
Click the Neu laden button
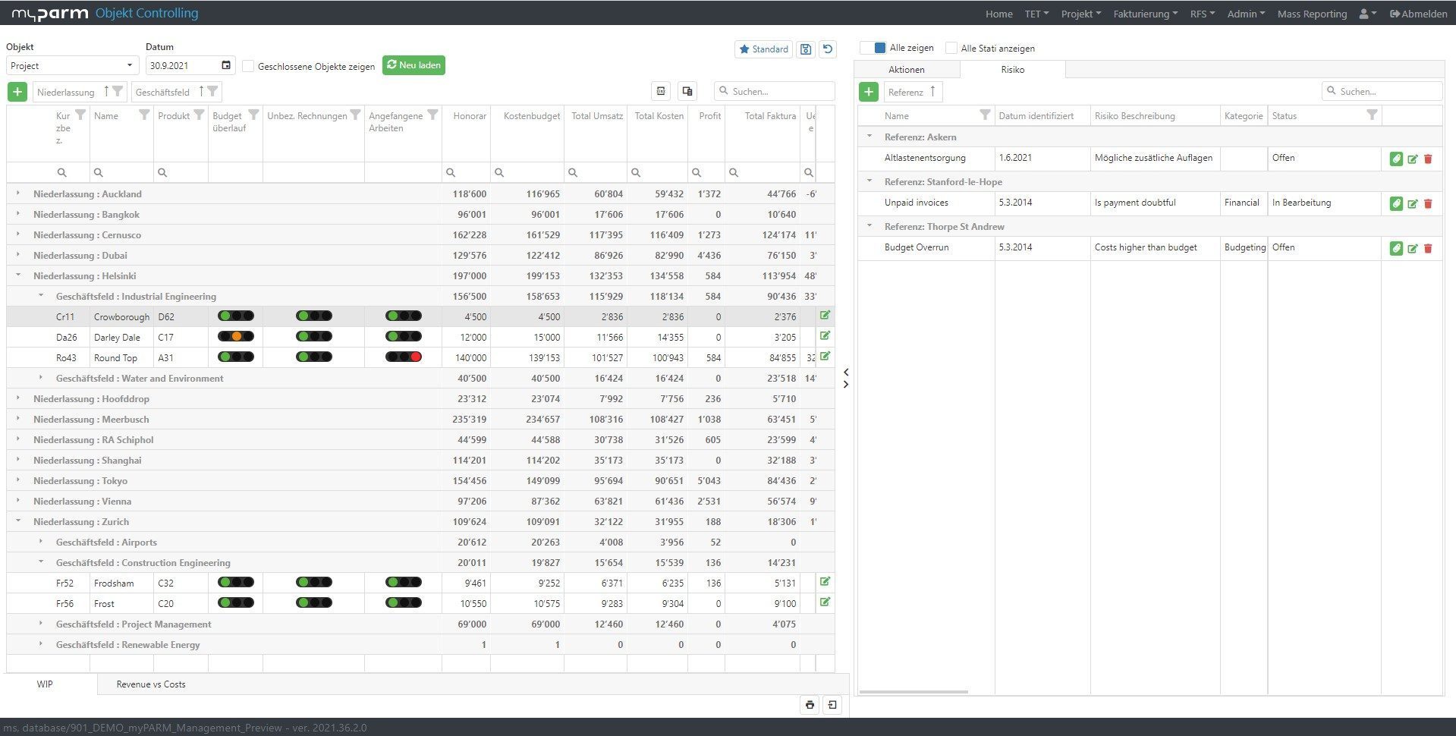[x=414, y=65]
